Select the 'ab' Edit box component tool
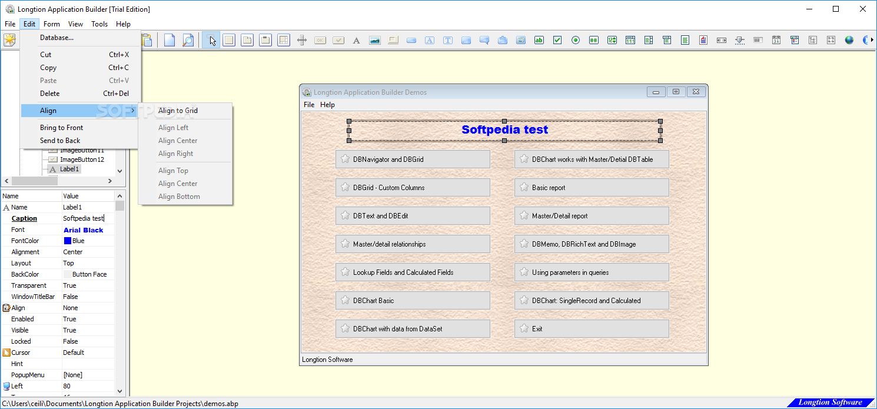This screenshot has height=409, width=877. (x=539, y=40)
